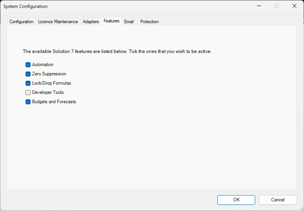
Task: Switch to the Configuration tab
Action: coord(21,22)
